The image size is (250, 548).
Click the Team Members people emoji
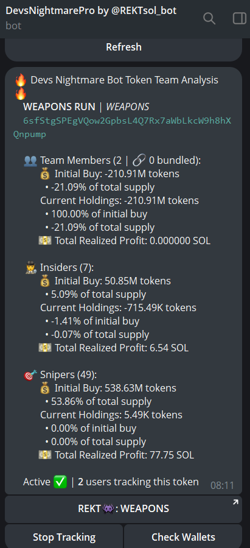pos(31,160)
